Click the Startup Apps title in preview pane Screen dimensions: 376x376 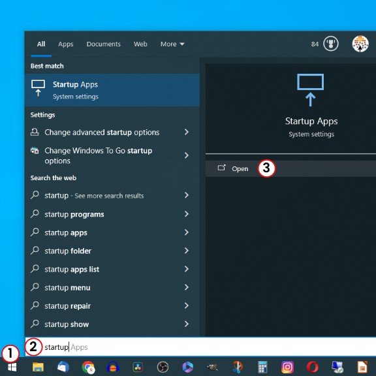pos(311,121)
